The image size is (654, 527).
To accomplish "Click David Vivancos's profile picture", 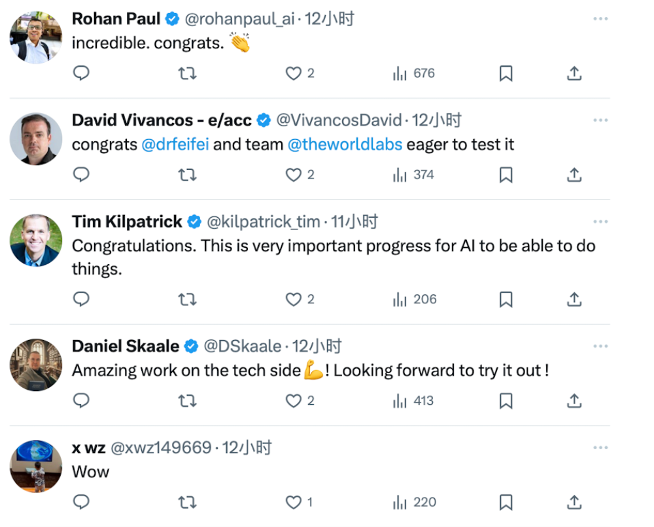I will 36,139.
